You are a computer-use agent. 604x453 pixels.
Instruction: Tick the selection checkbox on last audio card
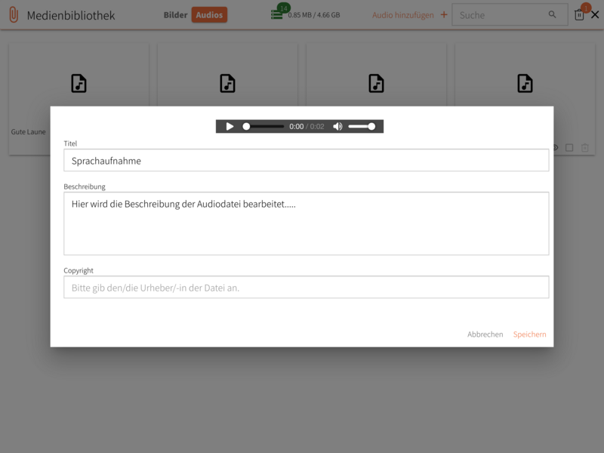coord(569,148)
